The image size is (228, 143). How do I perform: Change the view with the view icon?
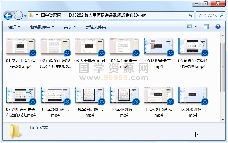coord(189,27)
